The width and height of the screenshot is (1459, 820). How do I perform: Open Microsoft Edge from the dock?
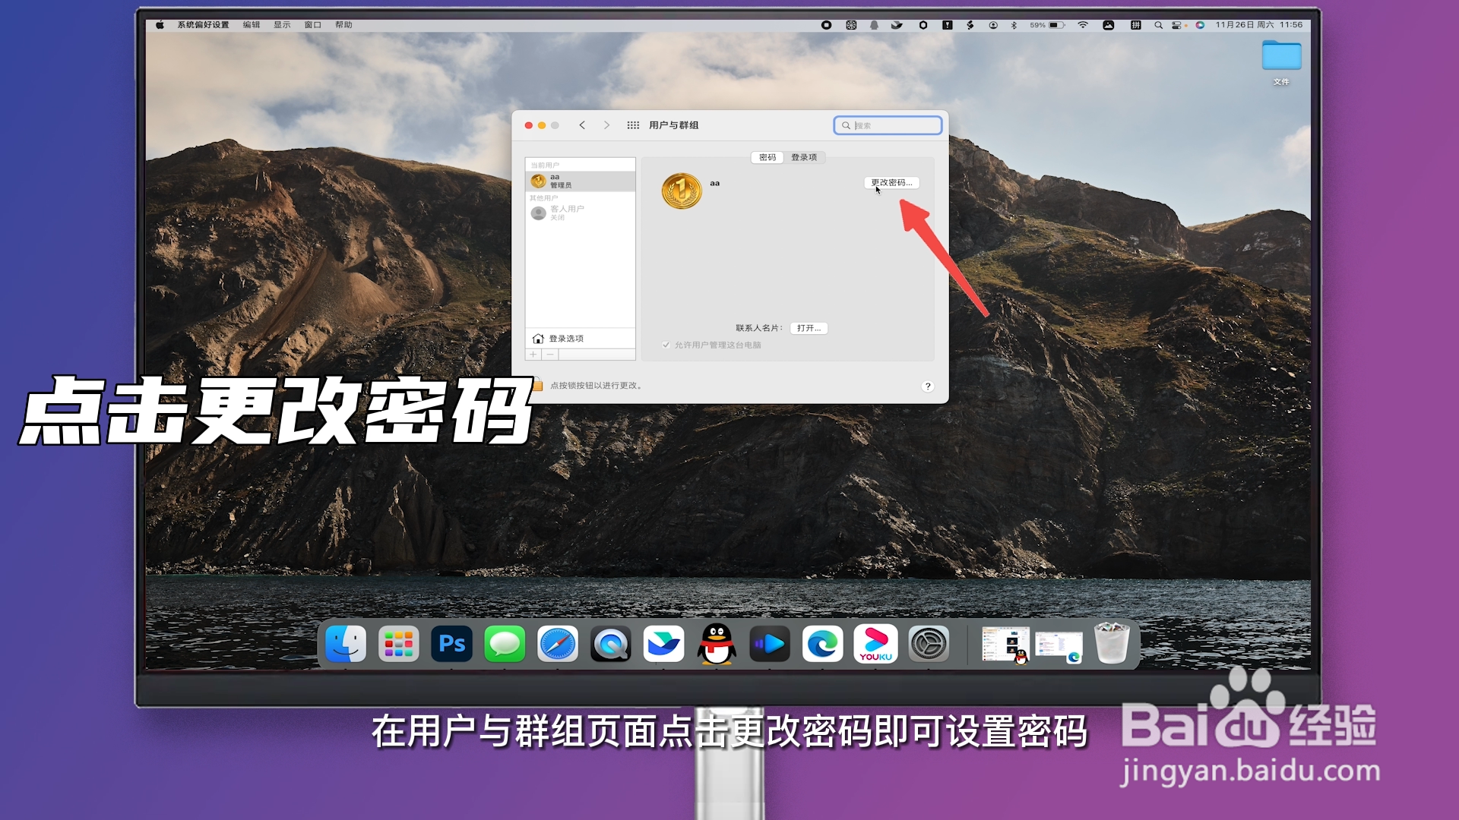click(823, 644)
